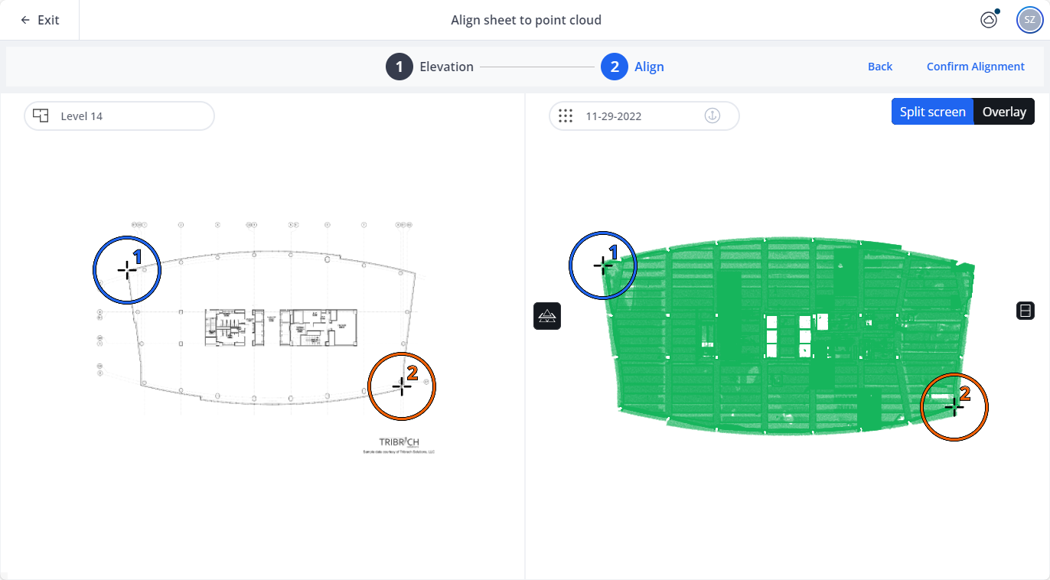1050x580 pixels.
Task: Open the Level 14 sheet selector
Action: (x=119, y=116)
